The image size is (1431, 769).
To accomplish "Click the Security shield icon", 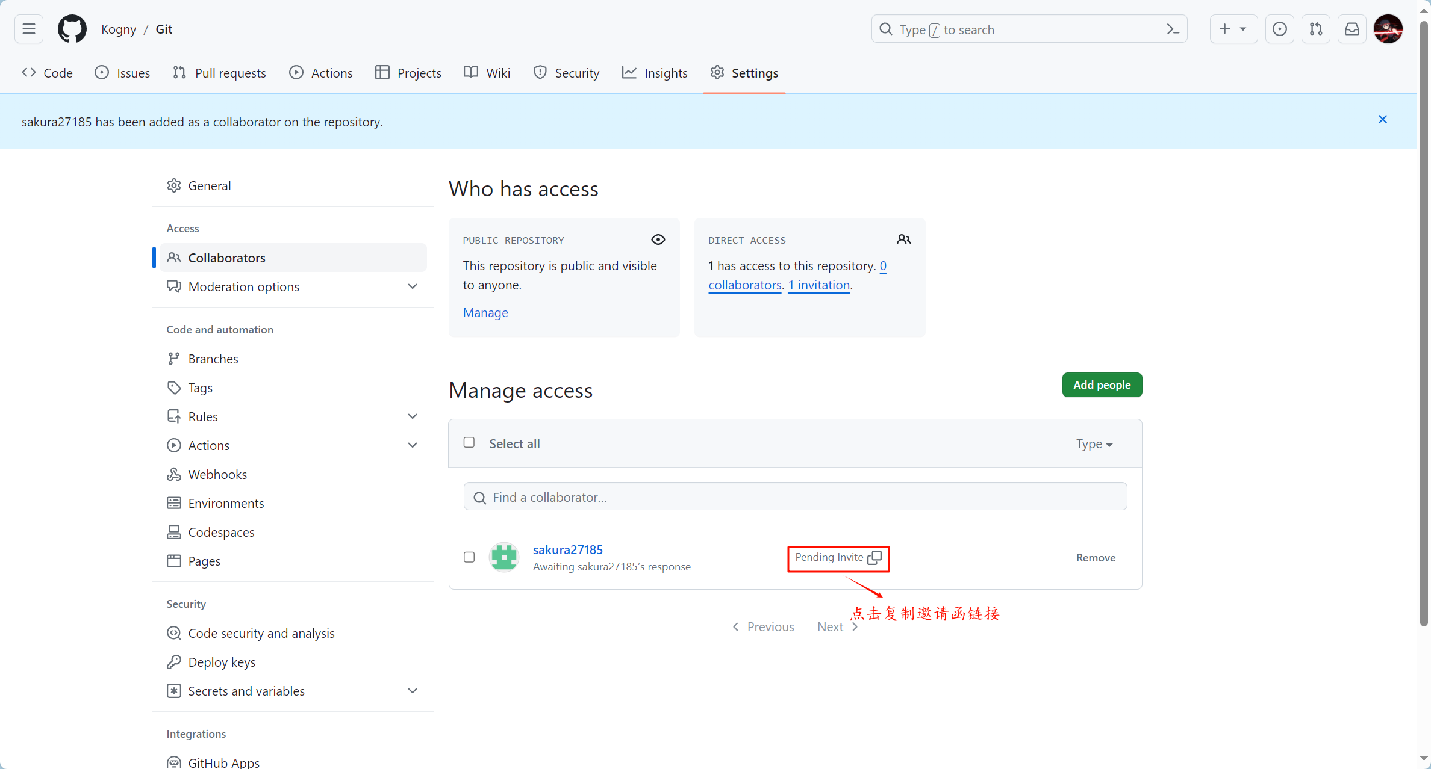I will tap(538, 73).
